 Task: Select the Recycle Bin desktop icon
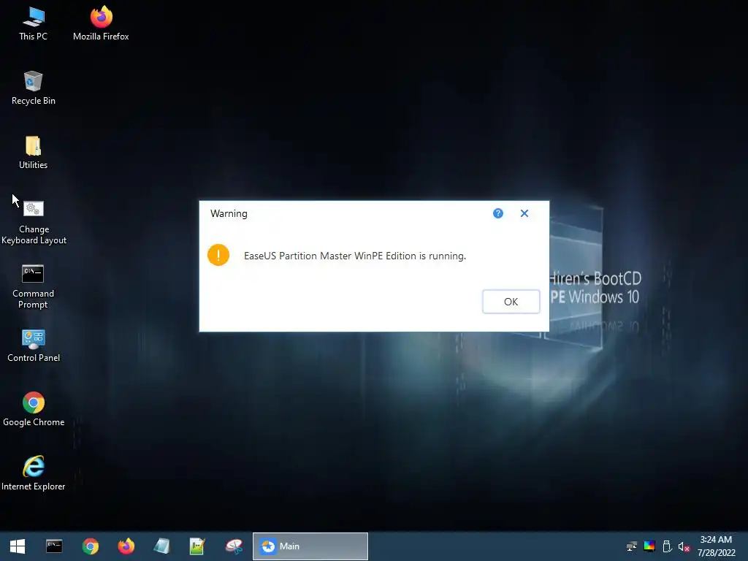[x=34, y=88]
